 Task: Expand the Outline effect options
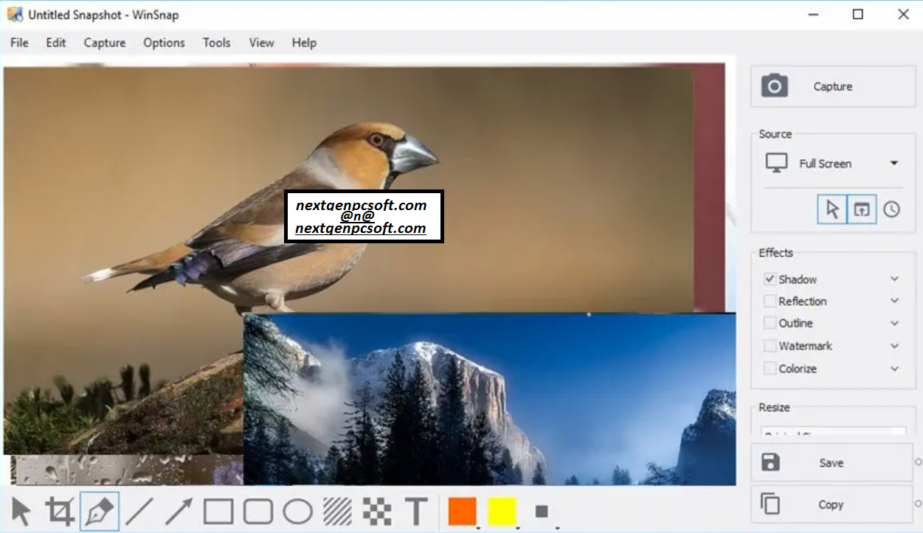tap(894, 324)
